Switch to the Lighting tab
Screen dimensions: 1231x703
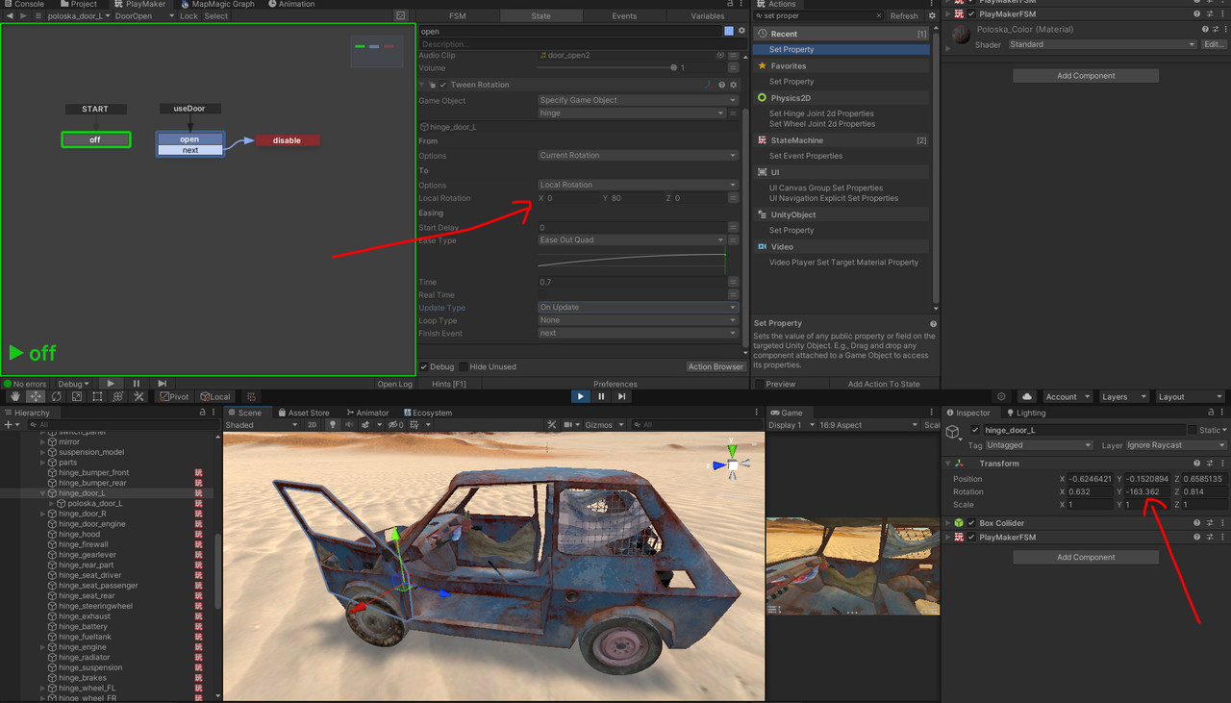1025,413
